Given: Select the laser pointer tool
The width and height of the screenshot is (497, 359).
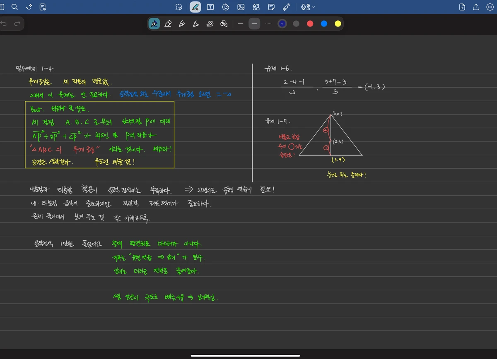Looking at the screenshot, I should point(287,7).
